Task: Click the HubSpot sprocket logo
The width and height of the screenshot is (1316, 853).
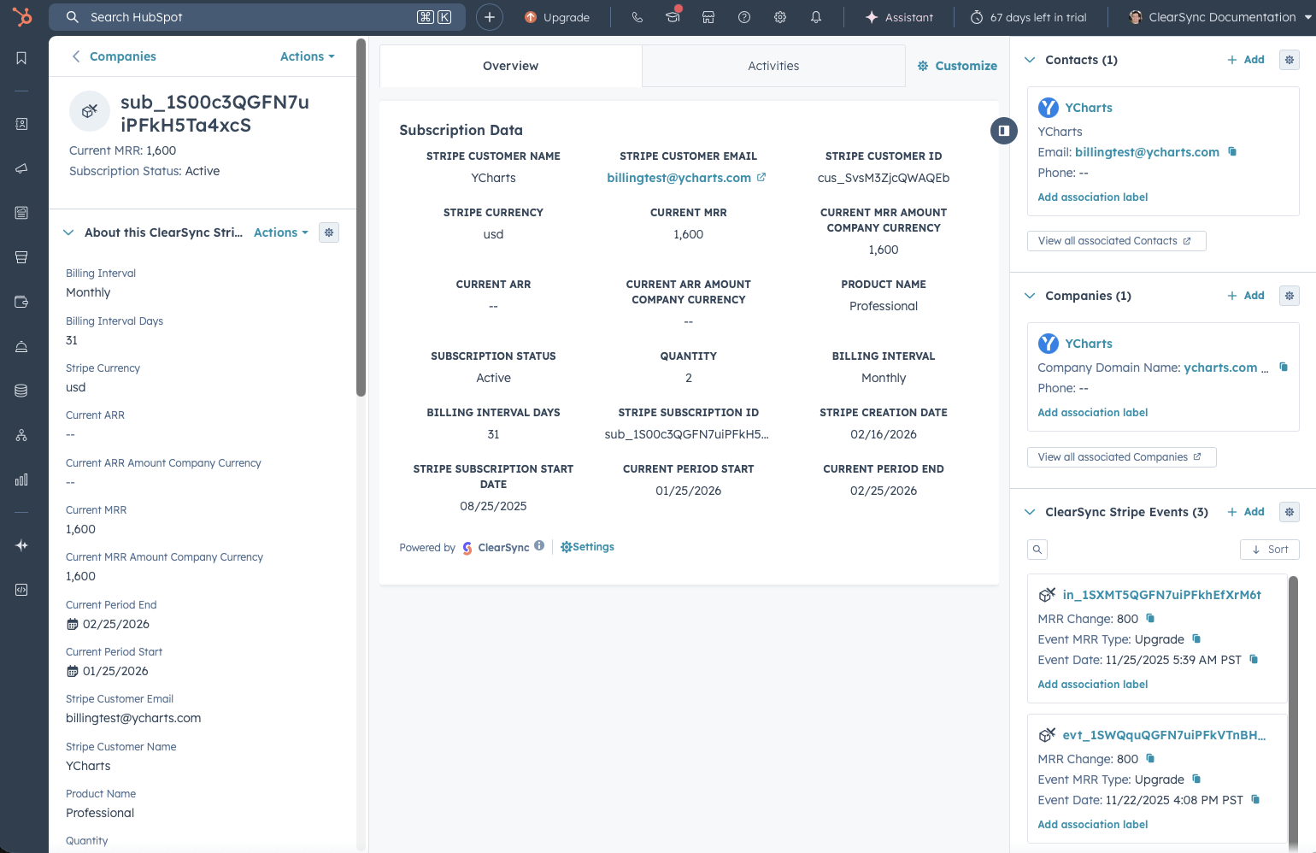Action: tap(22, 16)
